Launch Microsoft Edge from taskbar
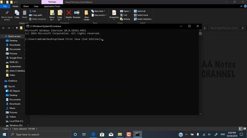This screenshot has width=247, height=138. tap(93, 135)
